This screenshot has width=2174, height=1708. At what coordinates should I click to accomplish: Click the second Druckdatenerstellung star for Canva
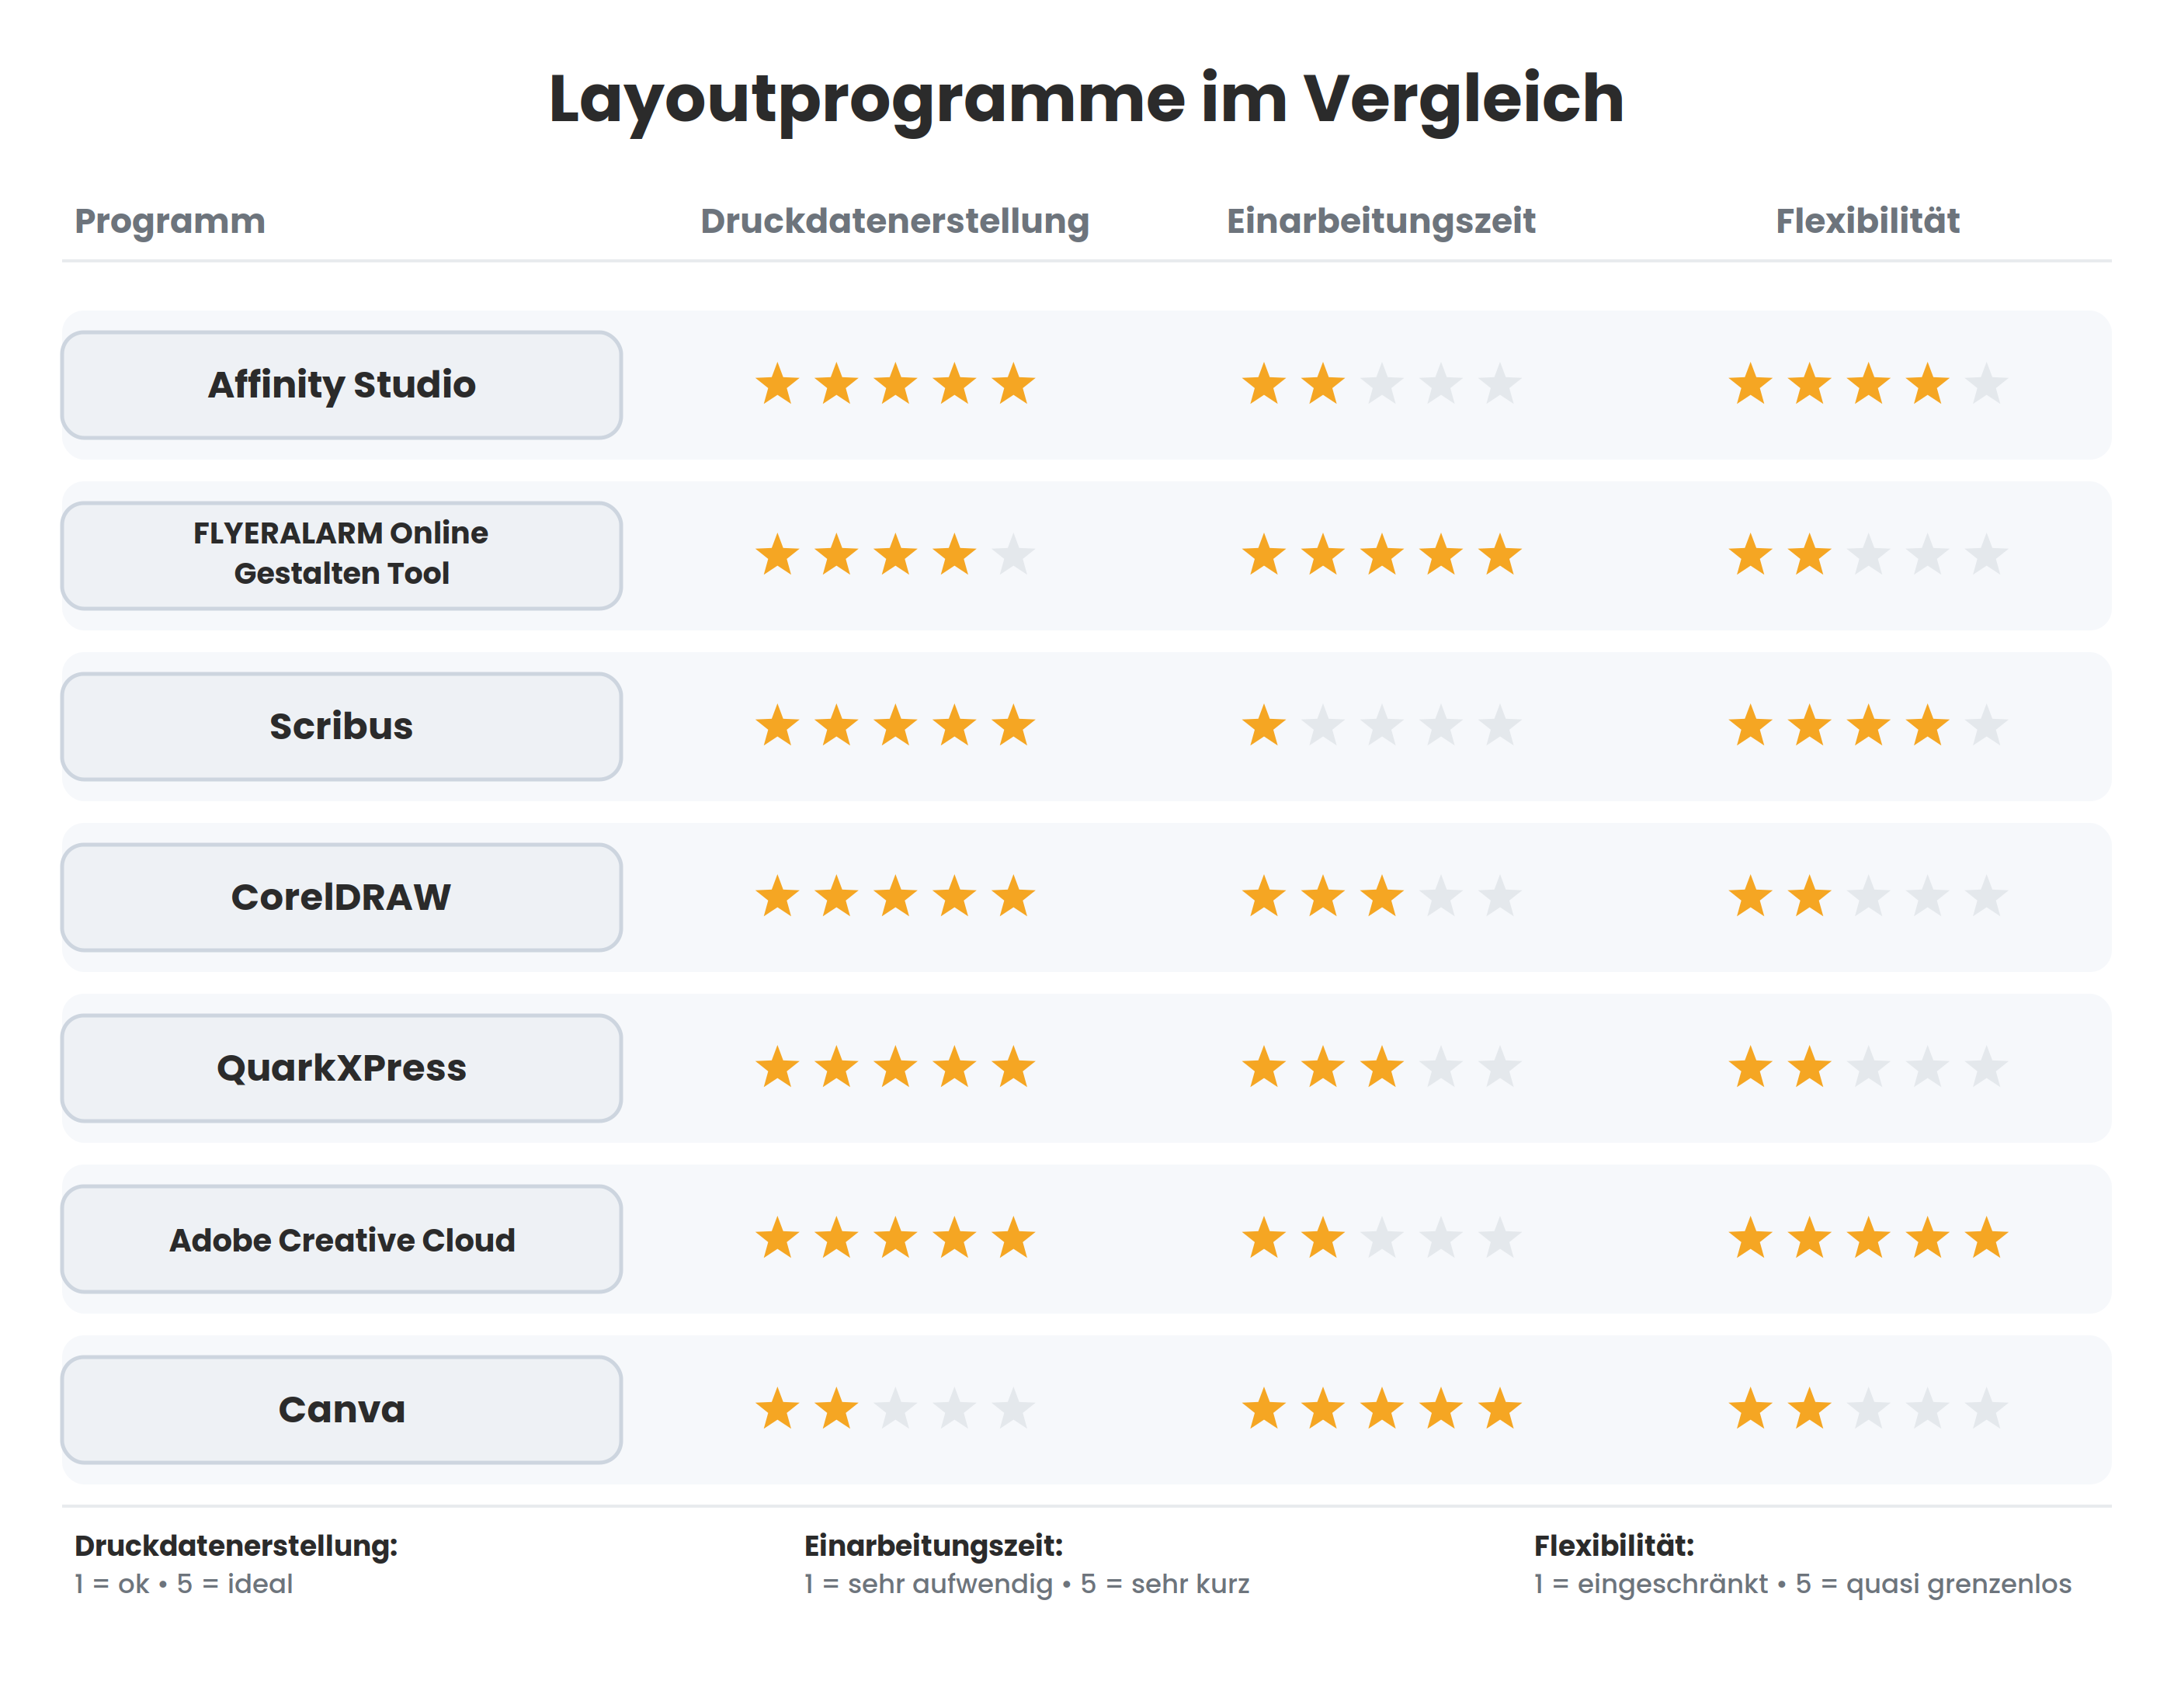tap(836, 1409)
